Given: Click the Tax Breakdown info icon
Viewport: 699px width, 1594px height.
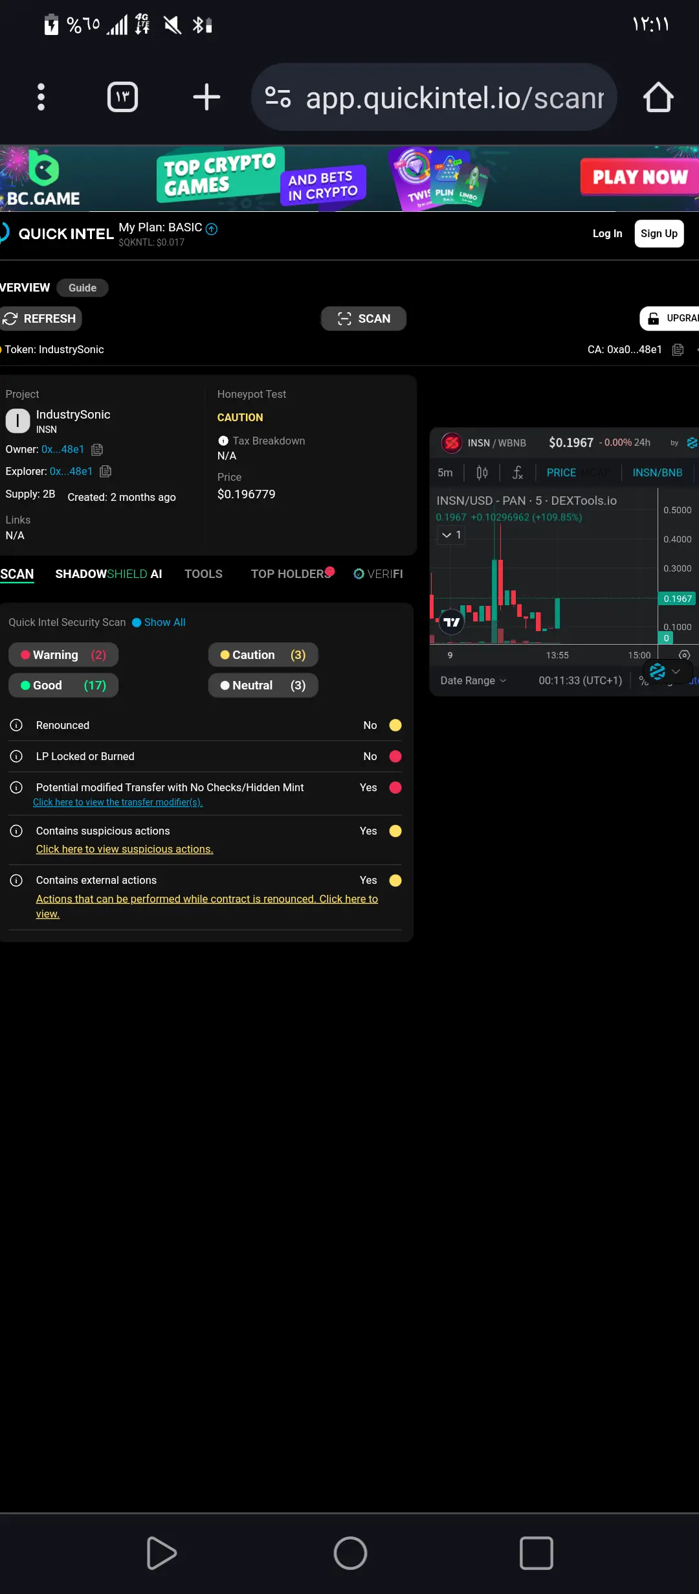Looking at the screenshot, I should (223, 441).
